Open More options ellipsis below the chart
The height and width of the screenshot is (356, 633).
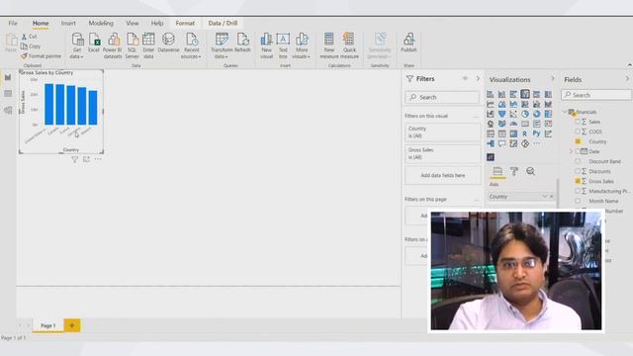pyautogui.click(x=98, y=159)
